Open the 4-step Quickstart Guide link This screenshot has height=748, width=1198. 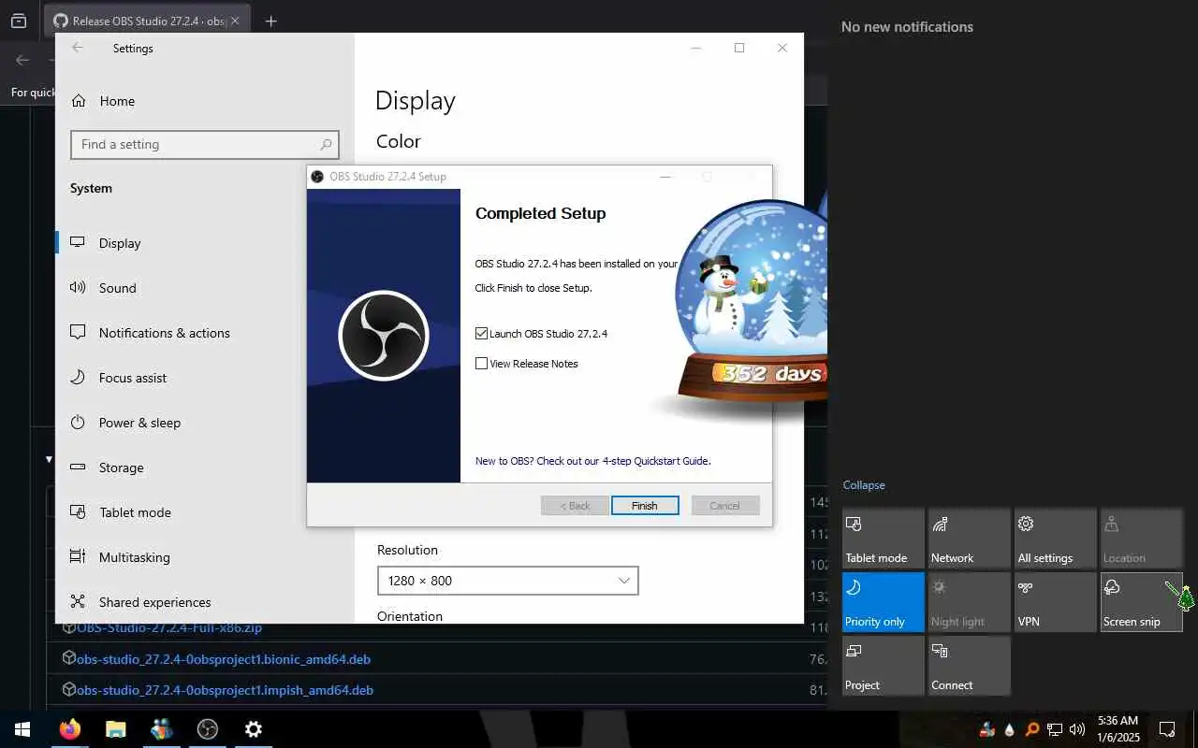pos(592,461)
